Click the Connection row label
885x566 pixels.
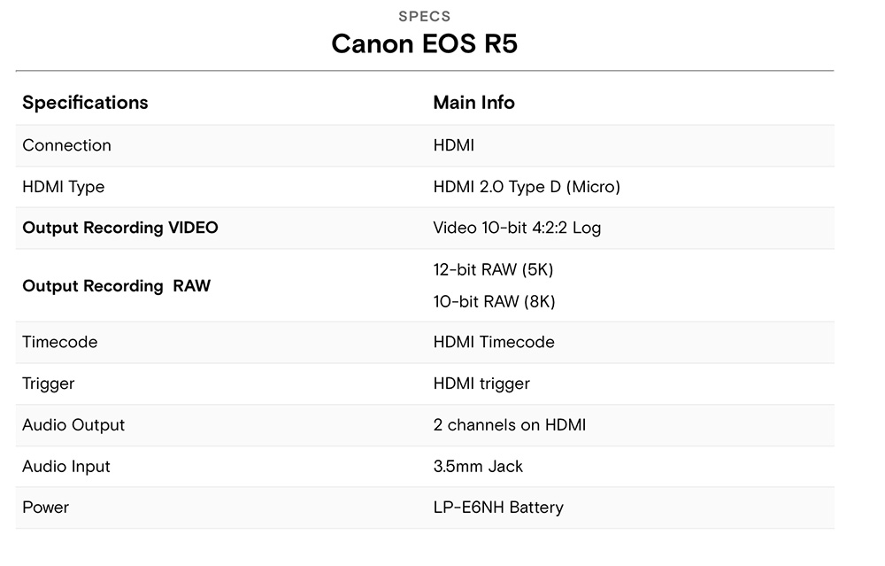(x=66, y=145)
